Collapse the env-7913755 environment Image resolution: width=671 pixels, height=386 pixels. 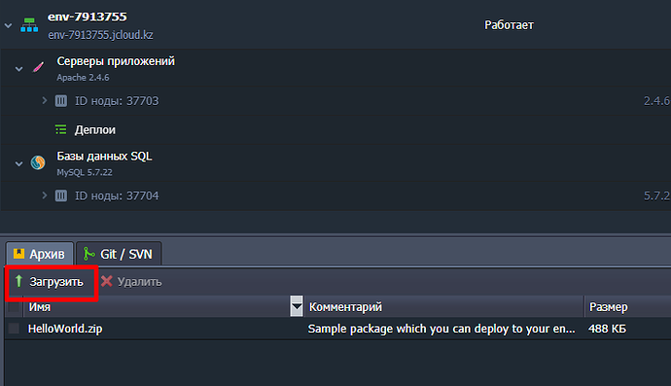pos(8,25)
